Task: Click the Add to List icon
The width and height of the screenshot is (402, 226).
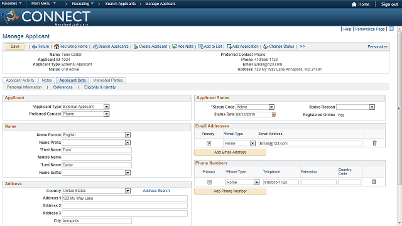Action: click(200, 46)
